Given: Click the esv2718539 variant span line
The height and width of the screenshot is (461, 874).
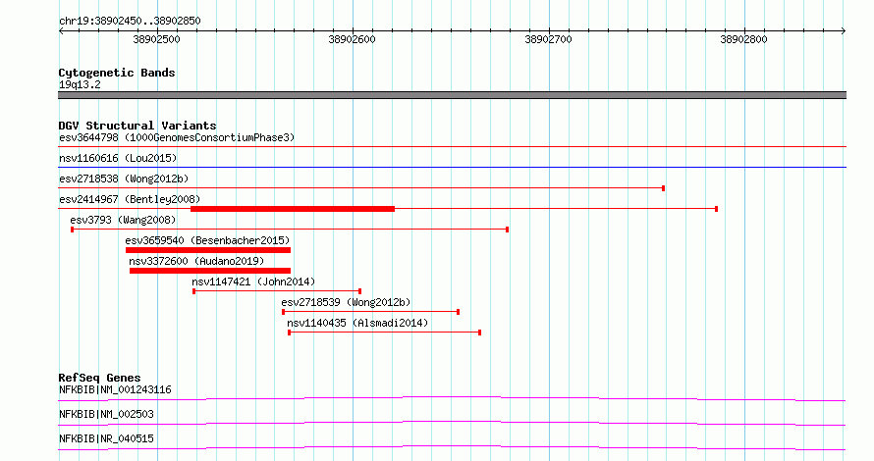Looking at the screenshot, I should pyautogui.click(x=370, y=312).
